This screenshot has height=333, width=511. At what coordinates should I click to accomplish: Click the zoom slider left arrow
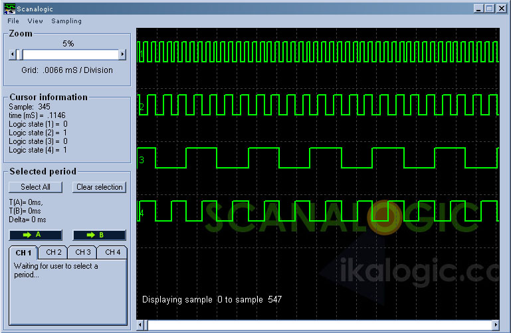click(13, 54)
